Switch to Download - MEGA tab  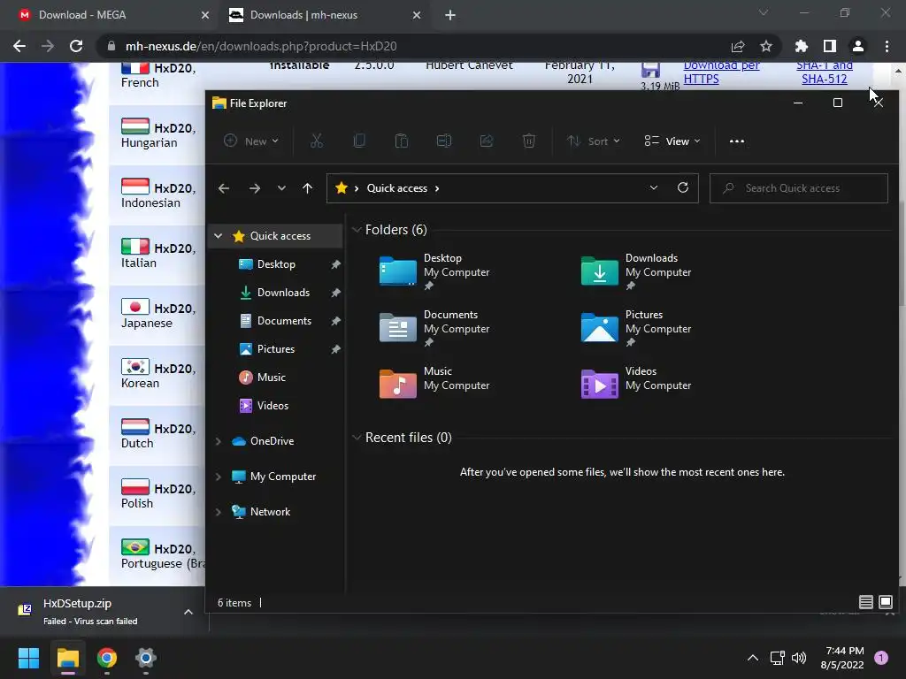click(x=110, y=15)
